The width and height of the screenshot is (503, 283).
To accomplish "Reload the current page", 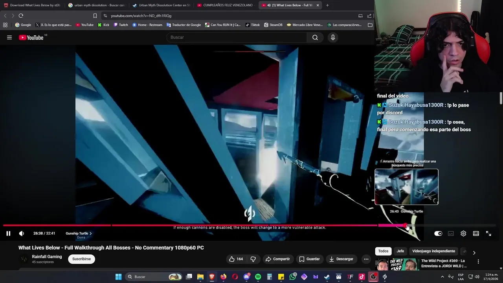I will coord(21,16).
